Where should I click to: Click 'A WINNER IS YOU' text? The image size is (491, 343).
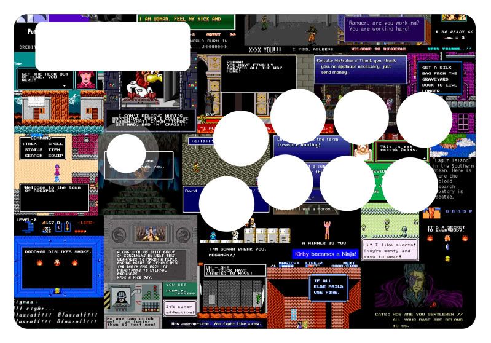point(324,243)
